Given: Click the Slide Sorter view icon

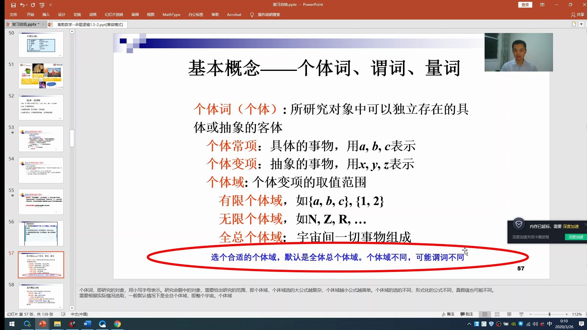Looking at the screenshot, I should pyautogui.click(x=497, y=314).
